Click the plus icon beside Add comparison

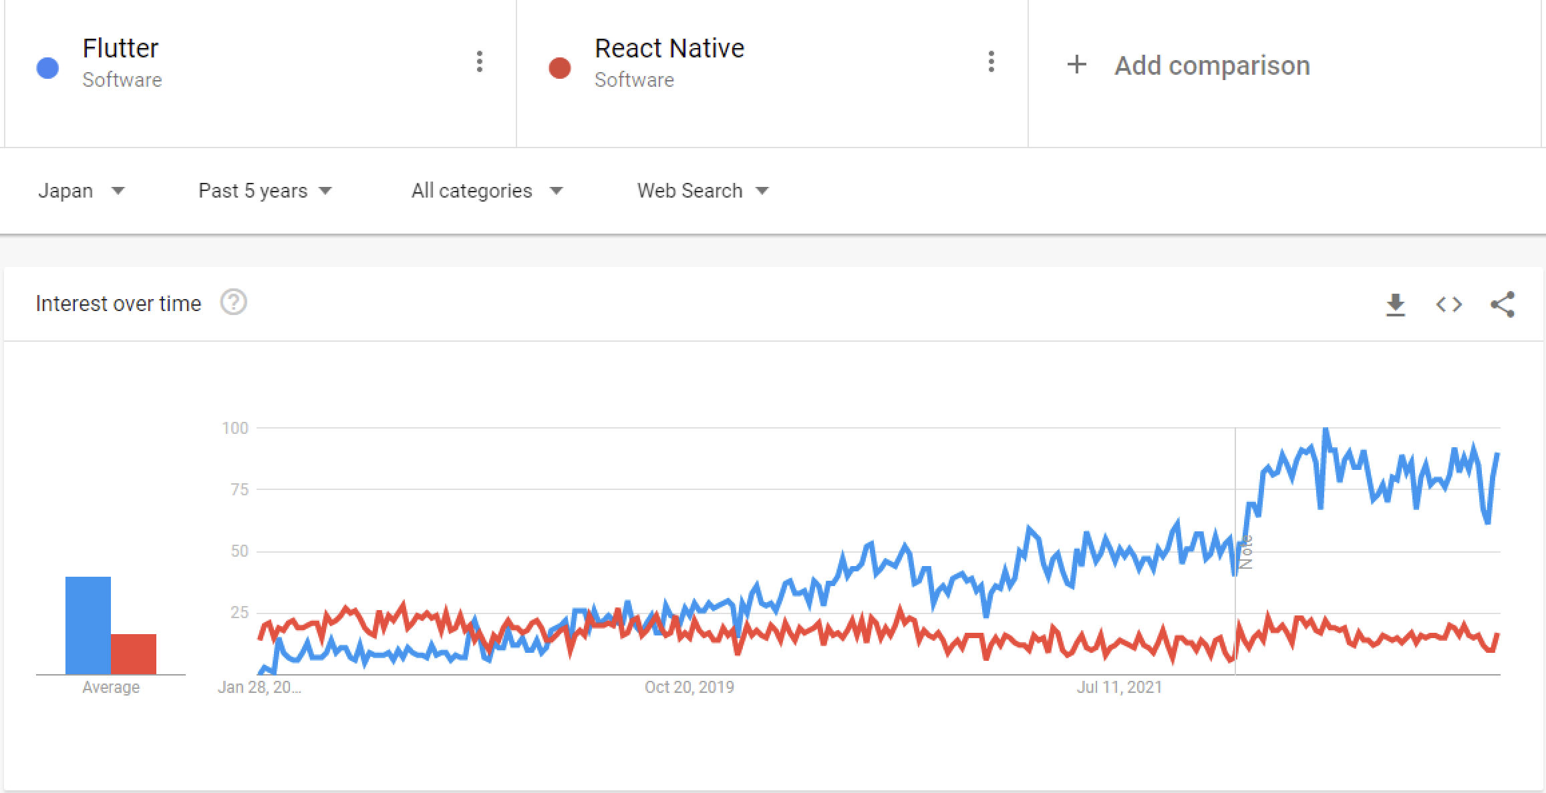click(1076, 65)
